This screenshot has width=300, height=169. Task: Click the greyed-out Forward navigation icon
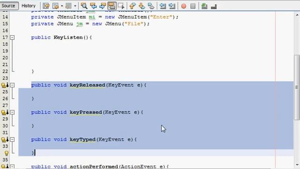(68, 6)
